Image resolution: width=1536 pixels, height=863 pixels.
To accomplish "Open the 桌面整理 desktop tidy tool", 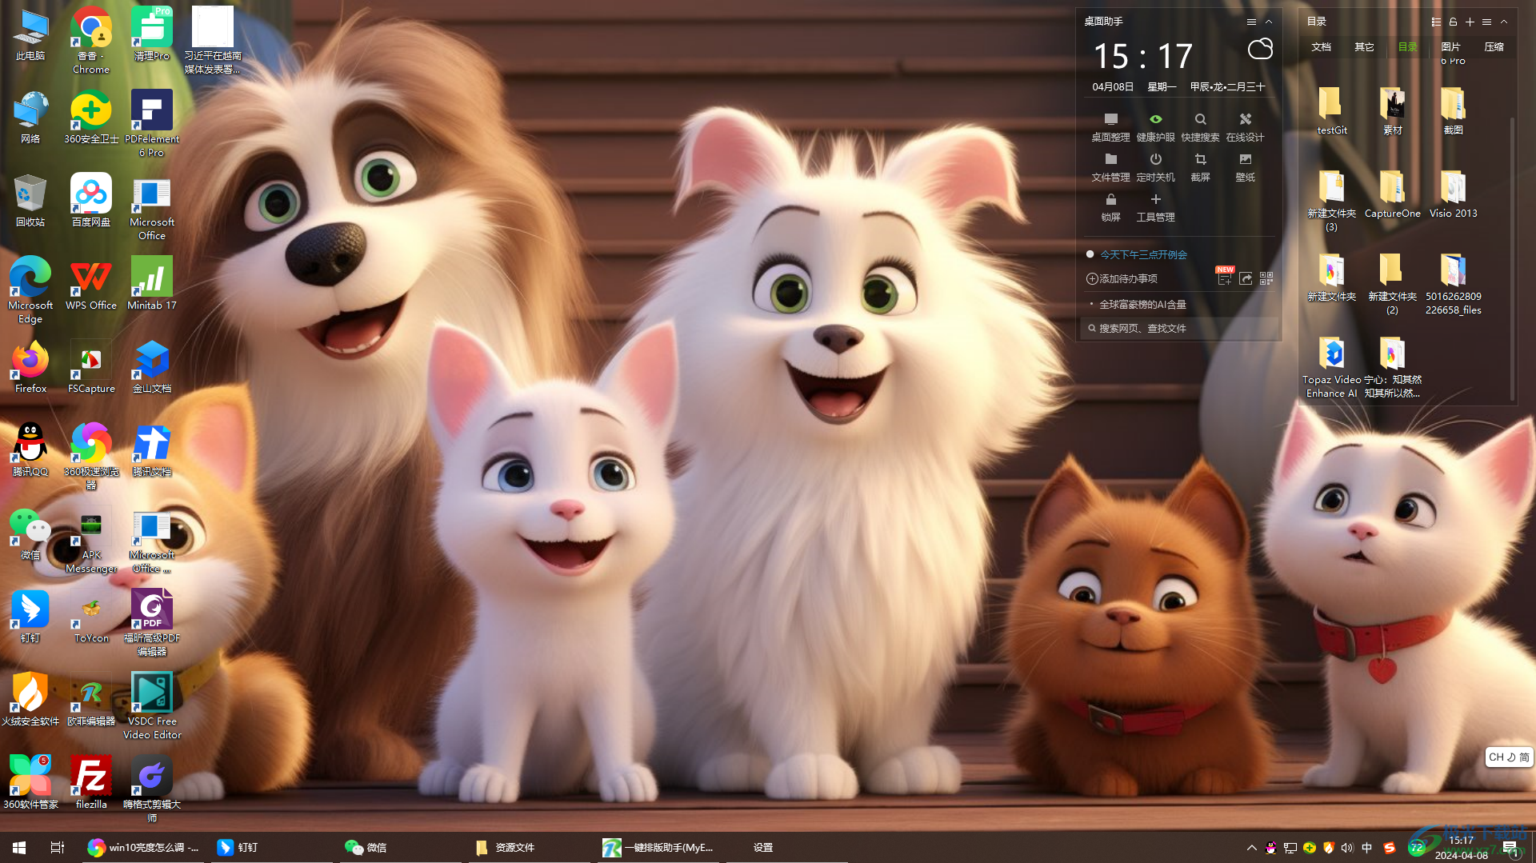I will click(x=1110, y=126).
